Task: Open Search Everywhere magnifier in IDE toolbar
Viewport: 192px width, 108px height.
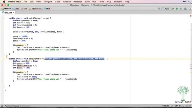Action: point(190,9)
